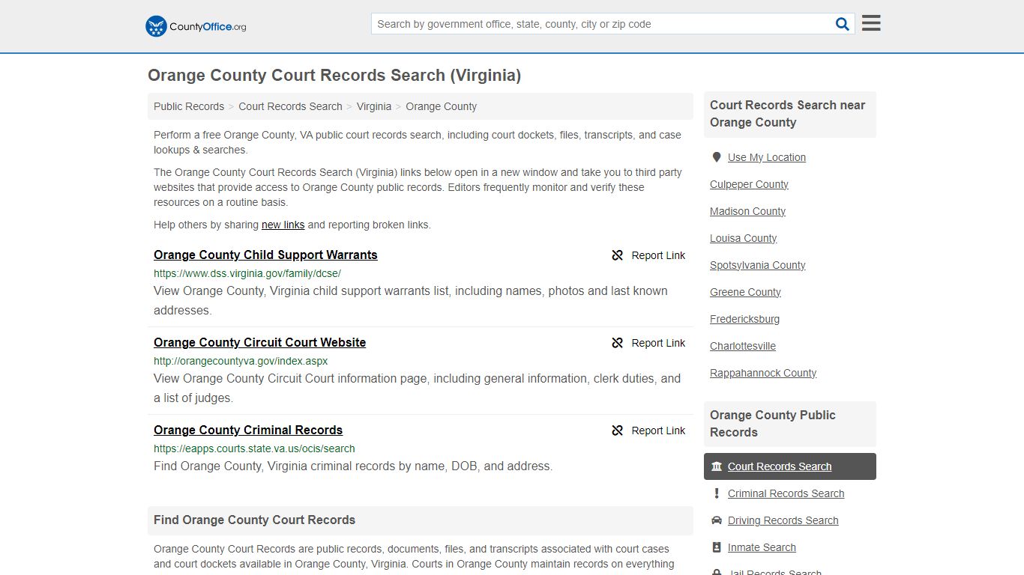Screen dimensions: 1024x575
Task: Open Spotsylvania County link
Action: 757,265
